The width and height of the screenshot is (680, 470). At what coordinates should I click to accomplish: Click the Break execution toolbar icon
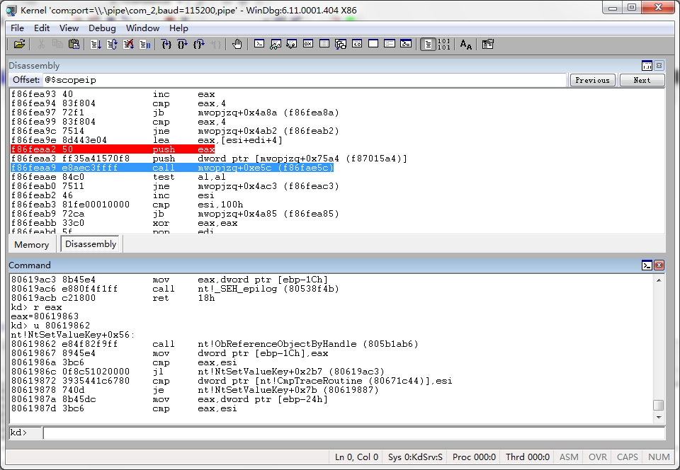pyautogui.click(x=144, y=44)
